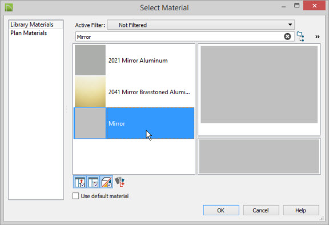Click the 2021 Mirror Aluminum gray swatch
Screen dimensions: 329x225
[90, 60]
